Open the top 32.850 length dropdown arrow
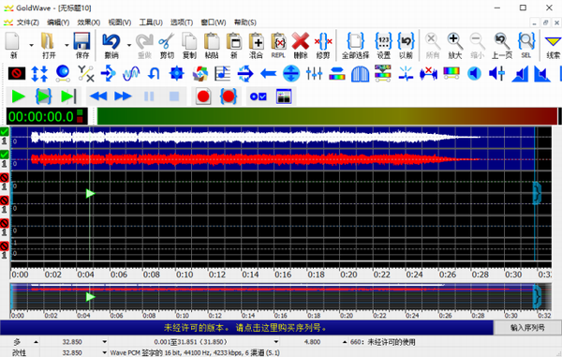This screenshot has width=562, height=357. [x=104, y=342]
